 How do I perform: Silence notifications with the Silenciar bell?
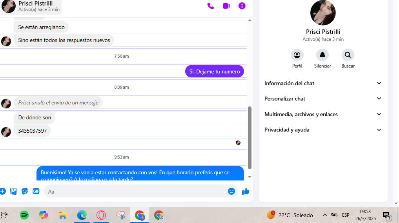pyautogui.click(x=322, y=55)
